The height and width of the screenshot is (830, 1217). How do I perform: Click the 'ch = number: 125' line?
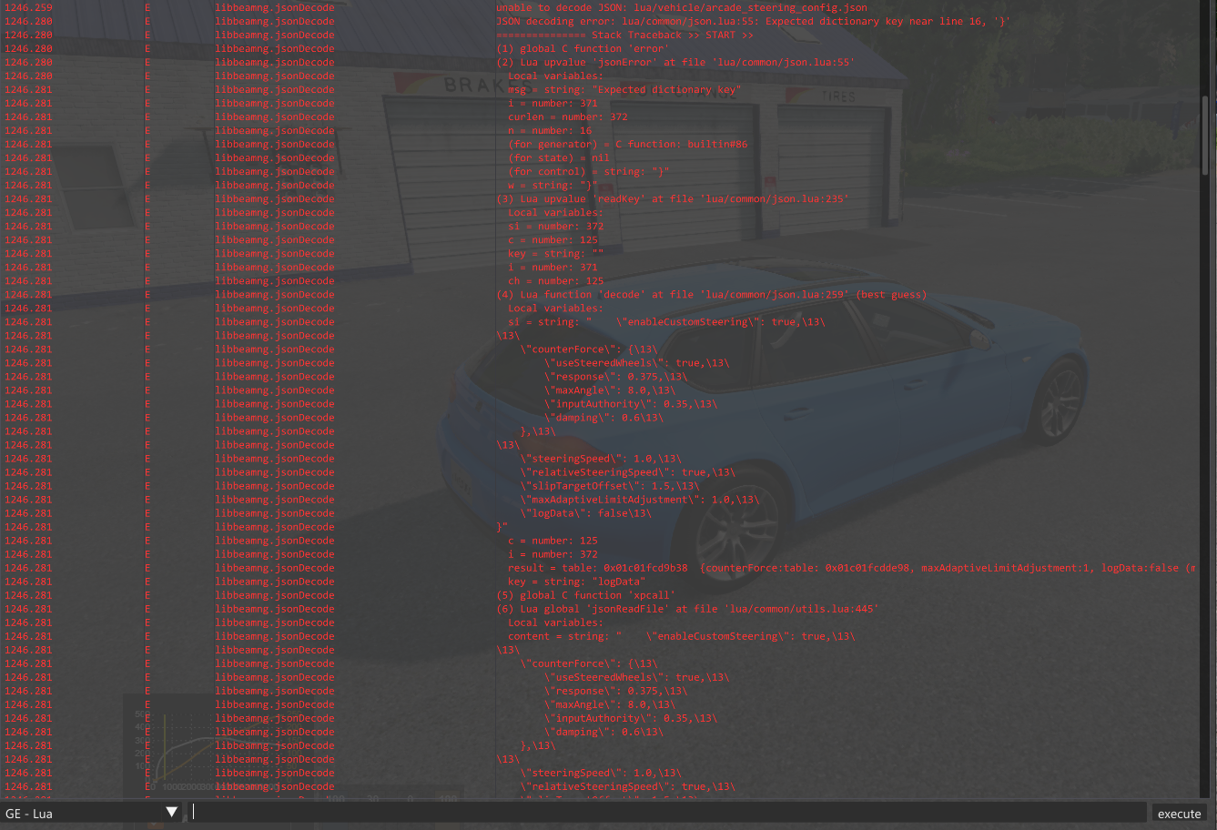[x=555, y=280]
